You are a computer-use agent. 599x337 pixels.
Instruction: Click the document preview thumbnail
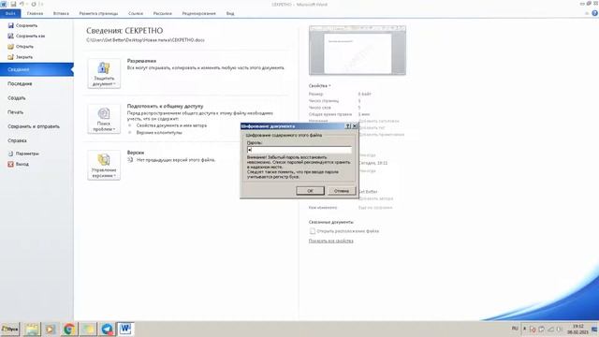[358, 51]
